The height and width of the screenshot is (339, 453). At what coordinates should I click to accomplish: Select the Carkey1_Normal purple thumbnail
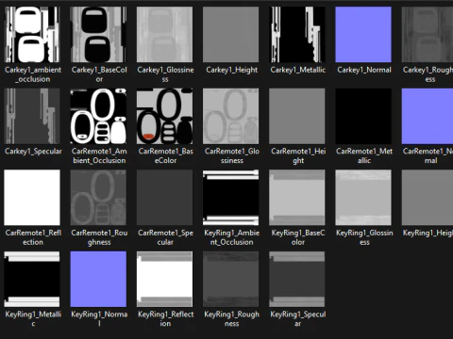[363, 35]
